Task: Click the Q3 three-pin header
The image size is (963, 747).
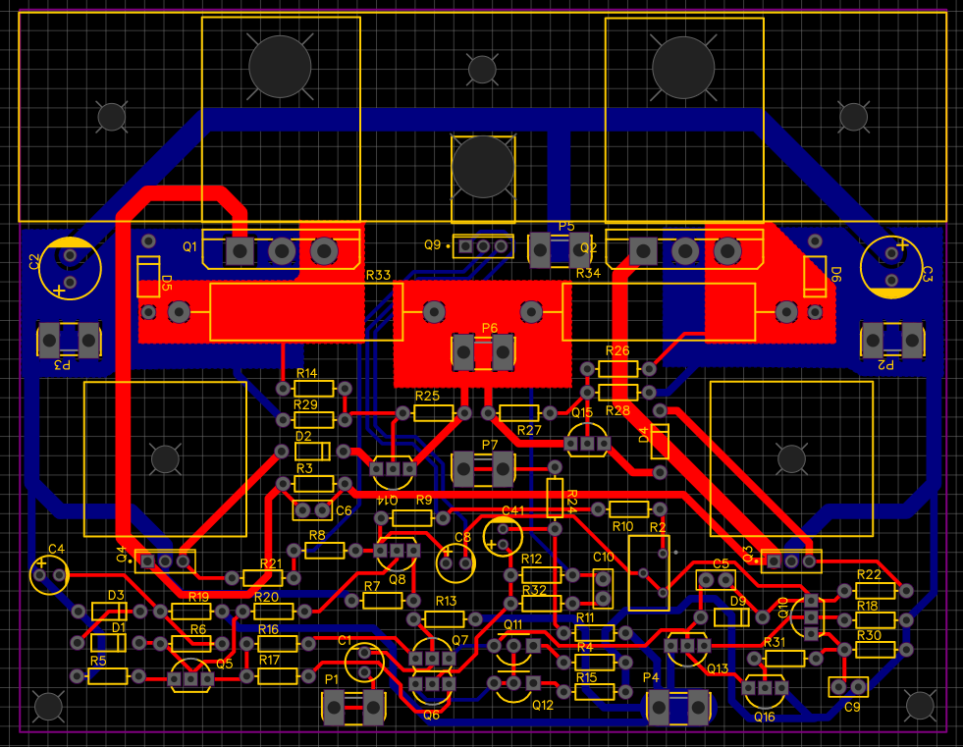Action: 791,560
